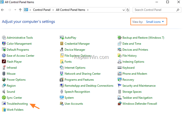The width and height of the screenshot is (183, 115).
Task: Click the Color Management monitor icon
Action: click(x=4, y=44)
